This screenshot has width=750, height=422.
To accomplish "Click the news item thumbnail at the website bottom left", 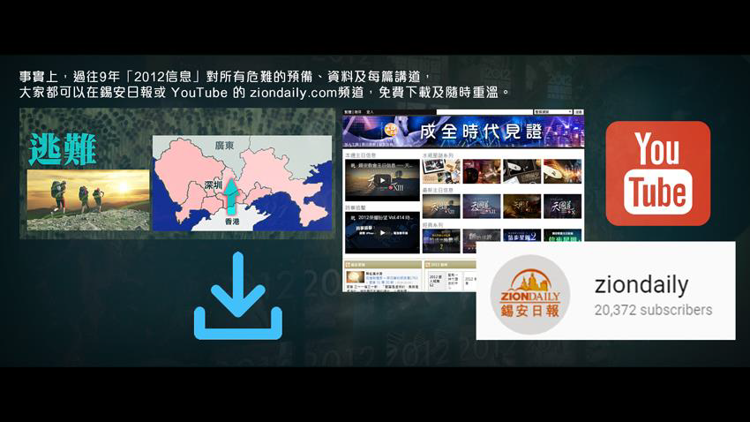I will (x=356, y=277).
